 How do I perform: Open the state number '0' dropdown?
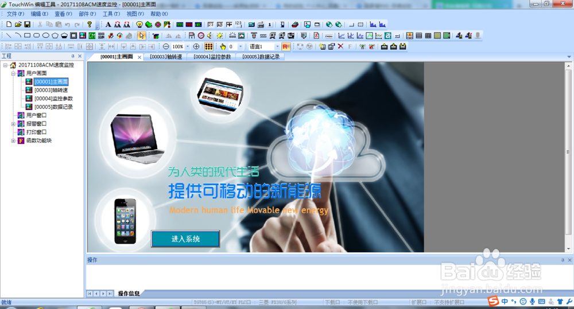[241, 46]
